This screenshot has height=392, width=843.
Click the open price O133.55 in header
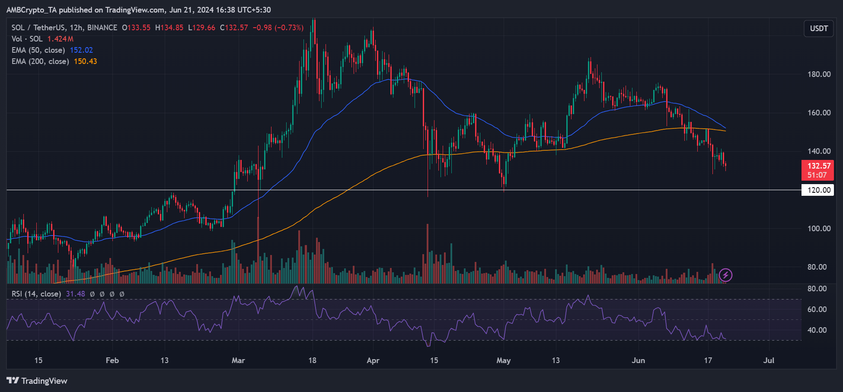(136, 28)
